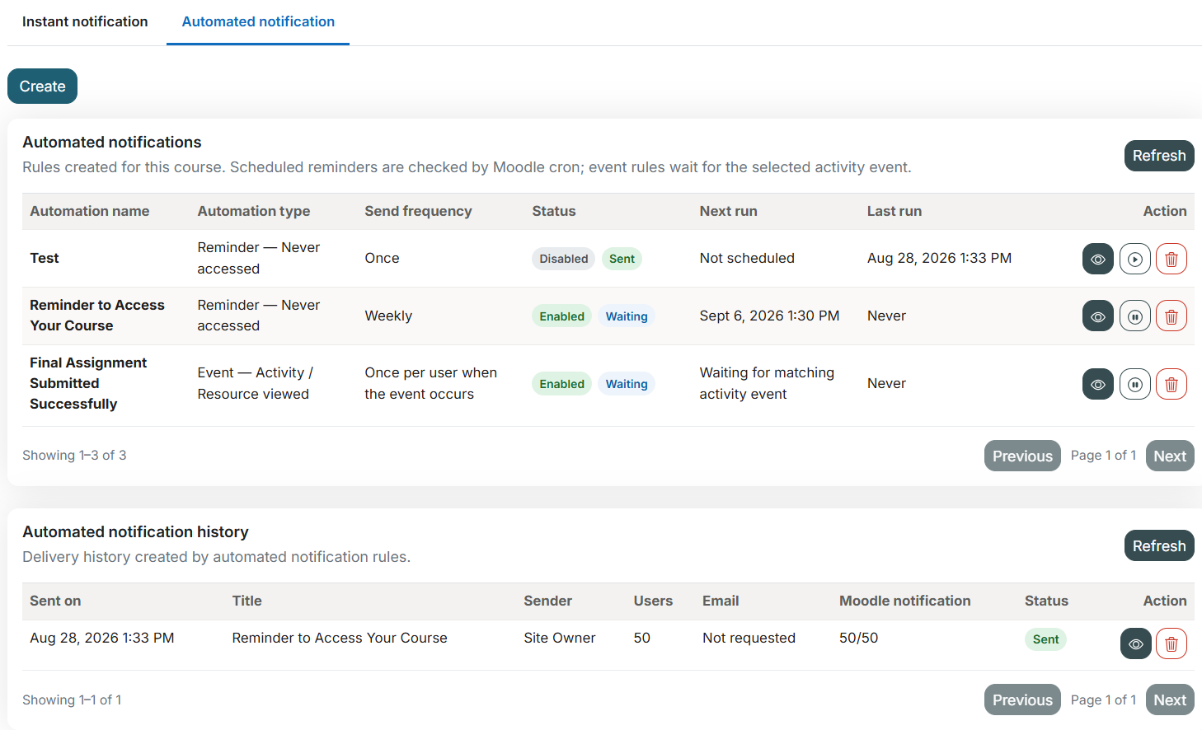Pause the Reminder to Access Your Course rule
Screen dimensions: 1202x730
pyautogui.click(x=1134, y=316)
